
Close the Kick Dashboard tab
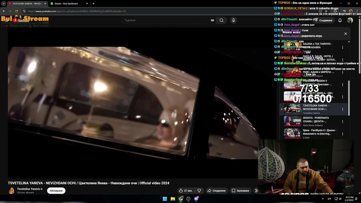87,4
